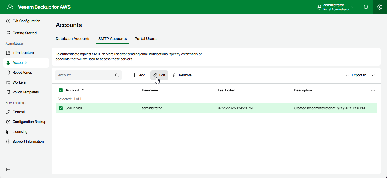Image resolution: width=387 pixels, height=178 pixels.
Task: Click Exit Configuration link
Action: point(26,21)
